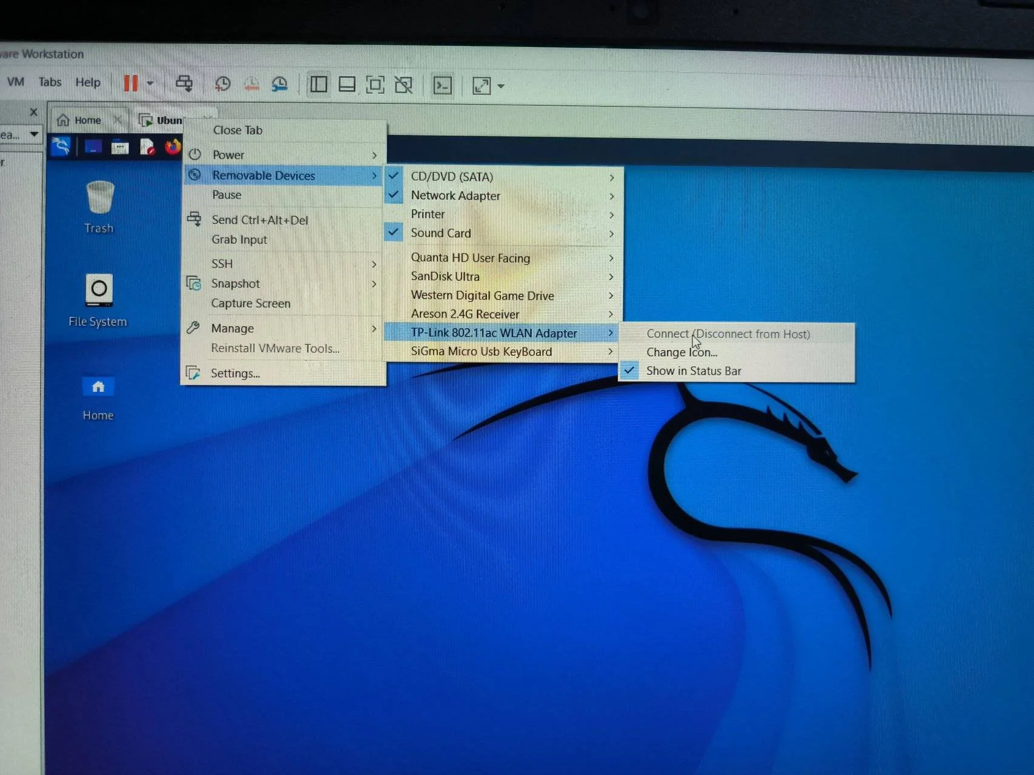1034x775 pixels.
Task: Pause the virtual machine with the toolbar button
Action: [130, 83]
